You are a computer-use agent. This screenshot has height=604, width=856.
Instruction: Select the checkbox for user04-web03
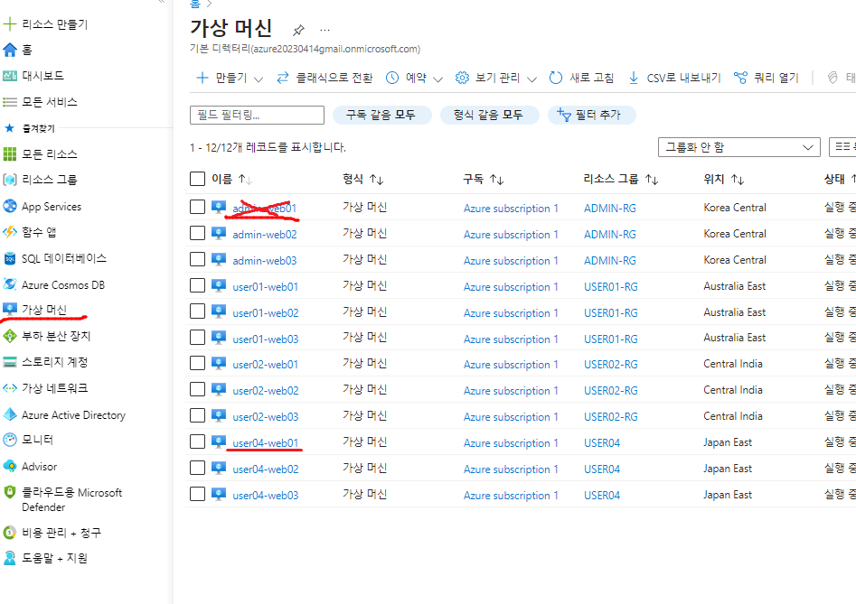[197, 494]
